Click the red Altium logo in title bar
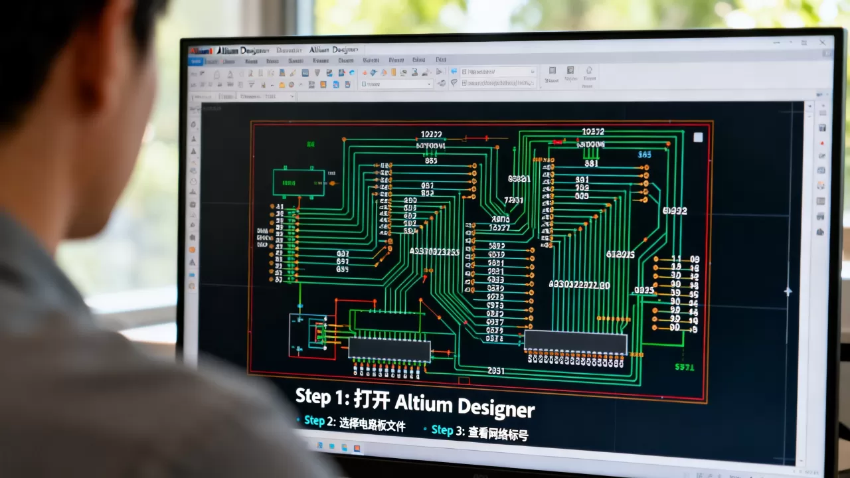This screenshot has width=850, height=478. tap(201, 51)
